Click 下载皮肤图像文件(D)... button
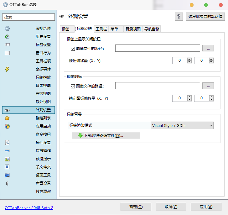 click(106, 136)
